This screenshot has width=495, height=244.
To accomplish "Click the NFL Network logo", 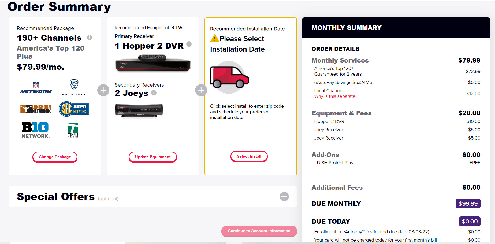I will (x=36, y=88).
